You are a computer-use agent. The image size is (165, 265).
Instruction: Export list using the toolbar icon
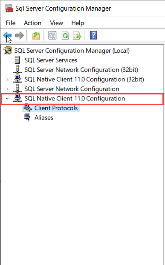coord(77,35)
